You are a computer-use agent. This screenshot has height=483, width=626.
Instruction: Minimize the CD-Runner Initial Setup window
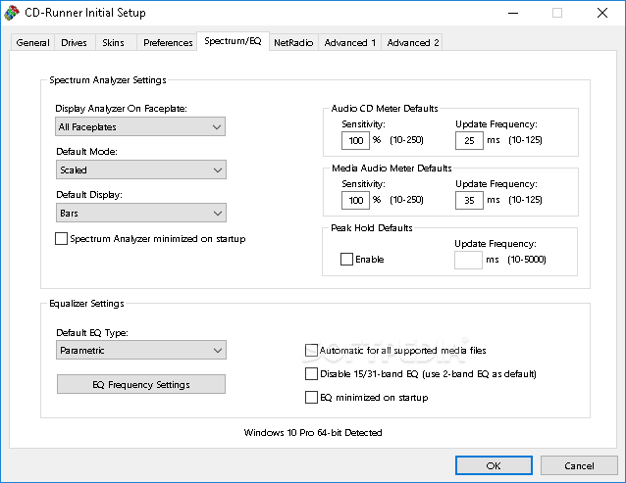513,13
